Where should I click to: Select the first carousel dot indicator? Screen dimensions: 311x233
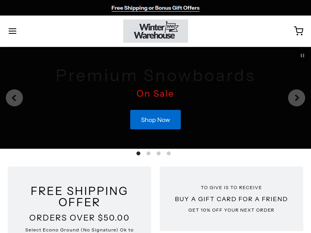pos(138,153)
